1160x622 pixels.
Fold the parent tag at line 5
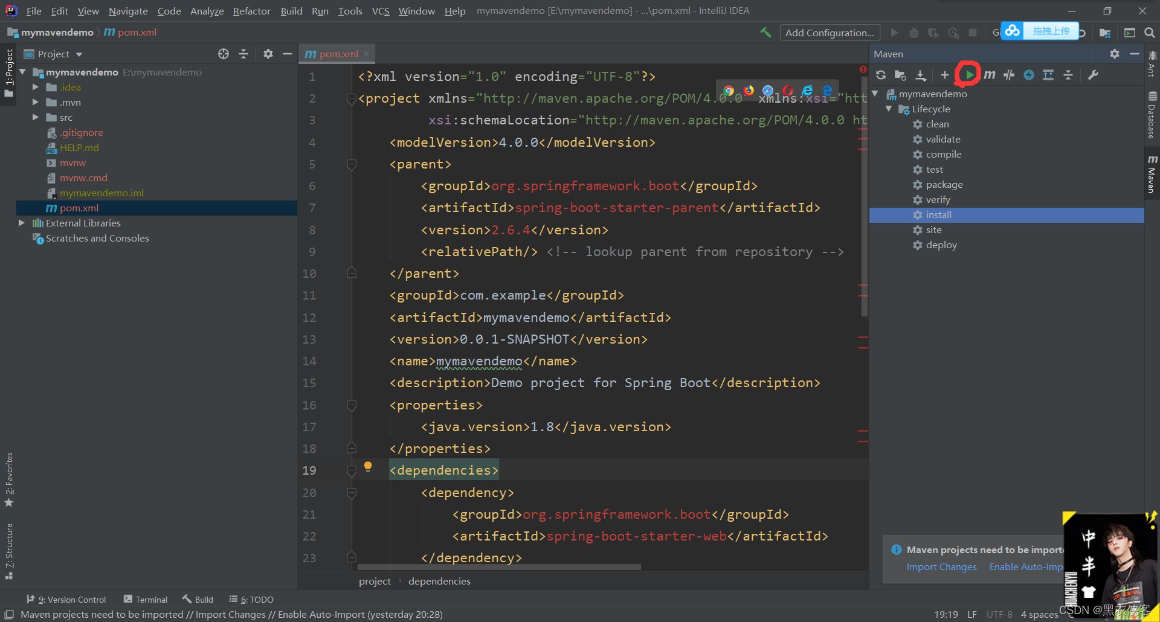352,164
